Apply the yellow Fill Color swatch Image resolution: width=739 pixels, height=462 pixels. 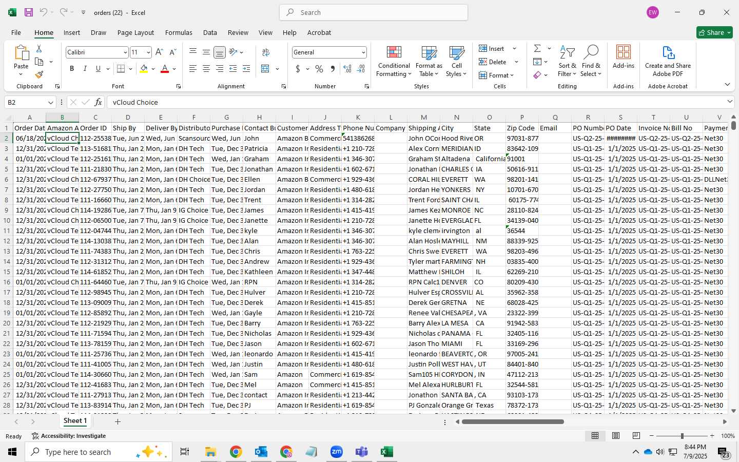(x=144, y=69)
